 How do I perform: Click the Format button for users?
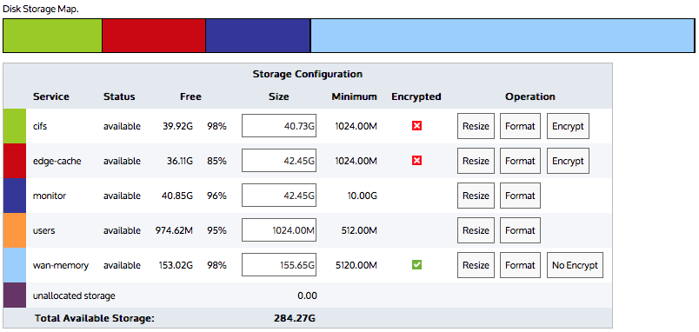pos(520,230)
